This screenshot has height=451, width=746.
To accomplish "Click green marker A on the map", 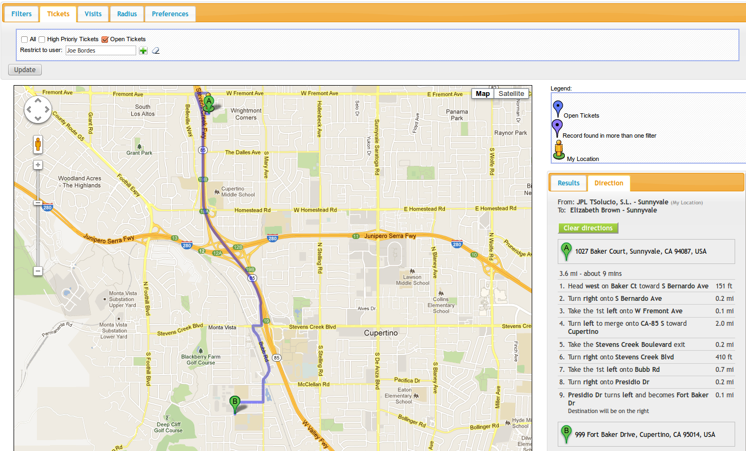I will (x=209, y=101).
